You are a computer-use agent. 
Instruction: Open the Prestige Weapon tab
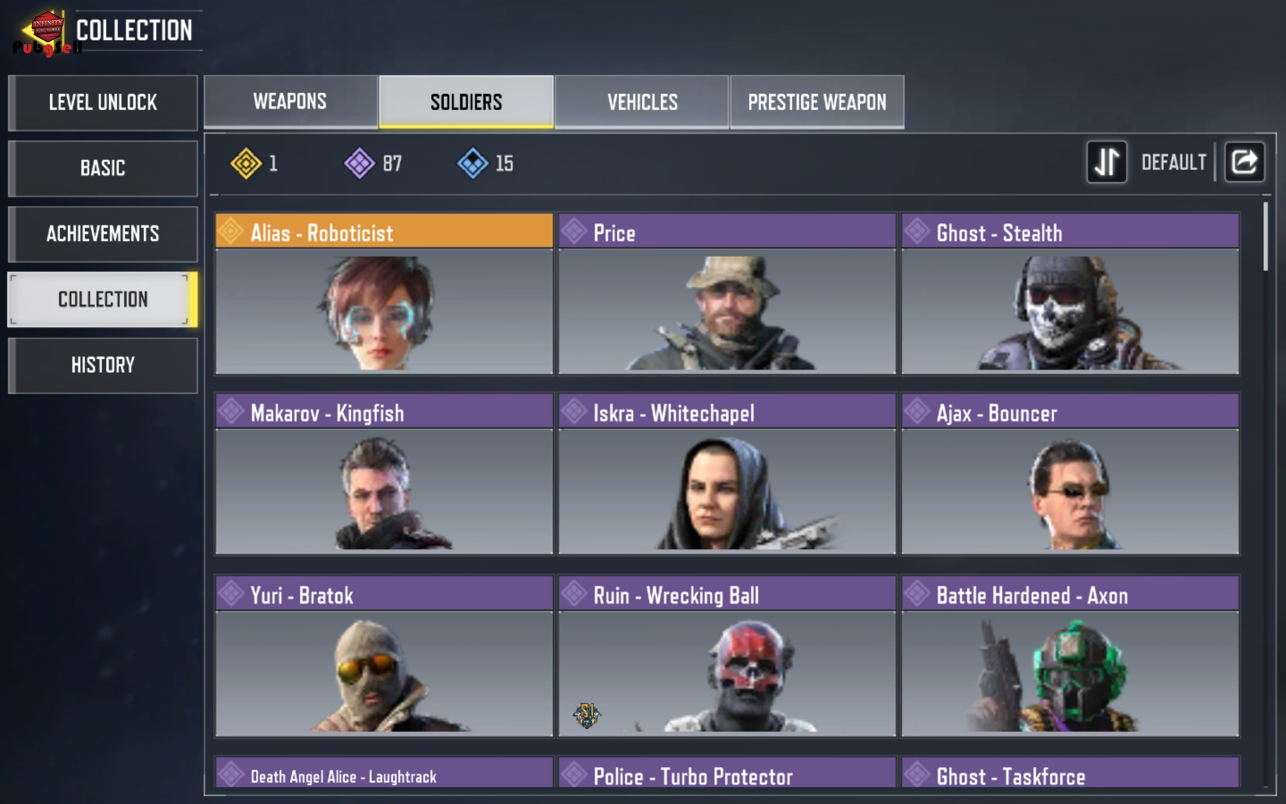817,102
